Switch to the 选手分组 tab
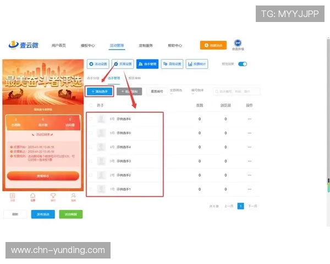The image size is (330, 264). coord(94,78)
